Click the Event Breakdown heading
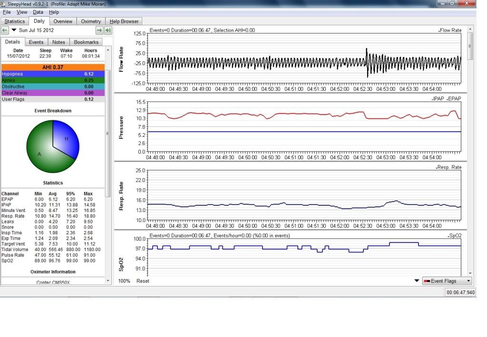 (x=53, y=111)
